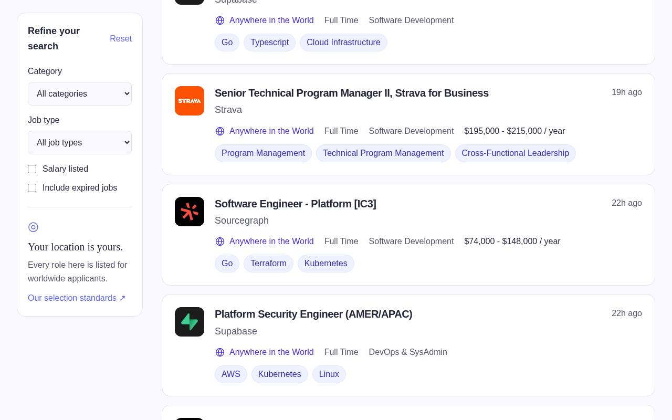The image size is (672, 420).
Task: Click the $74,000 - $148,000 / year salary
Action: pos(512,241)
